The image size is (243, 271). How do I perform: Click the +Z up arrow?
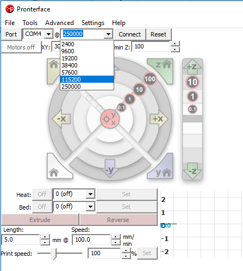[x=192, y=67]
